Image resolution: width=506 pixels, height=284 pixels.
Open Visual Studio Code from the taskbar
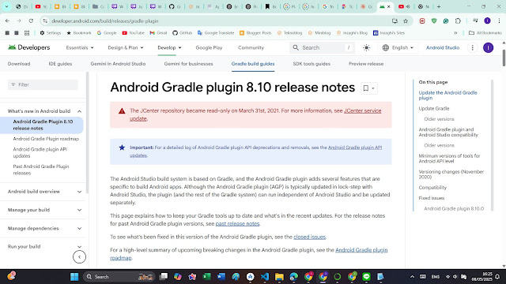(x=265, y=277)
